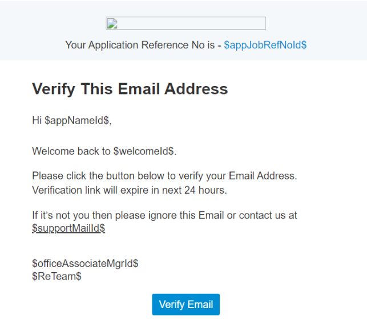Image resolution: width=367 pixels, height=328 pixels.
Task: Click the 'contact us at' text
Action: 268,215
